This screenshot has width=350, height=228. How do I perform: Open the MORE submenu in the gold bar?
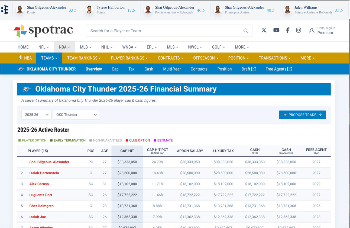point(307,58)
